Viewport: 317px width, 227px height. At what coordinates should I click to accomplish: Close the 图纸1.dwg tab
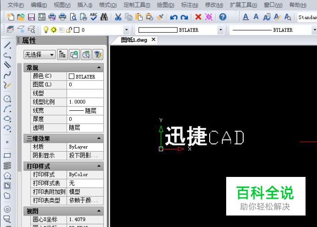tap(153, 39)
